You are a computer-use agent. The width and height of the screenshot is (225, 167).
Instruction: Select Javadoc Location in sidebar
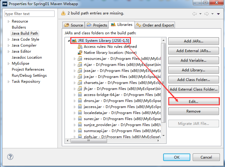pyautogui.click(x=27, y=57)
